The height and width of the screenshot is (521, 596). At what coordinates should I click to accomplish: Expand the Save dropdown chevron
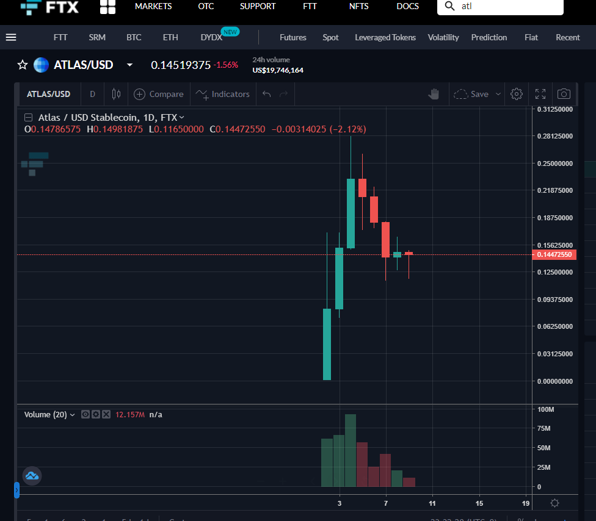498,94
